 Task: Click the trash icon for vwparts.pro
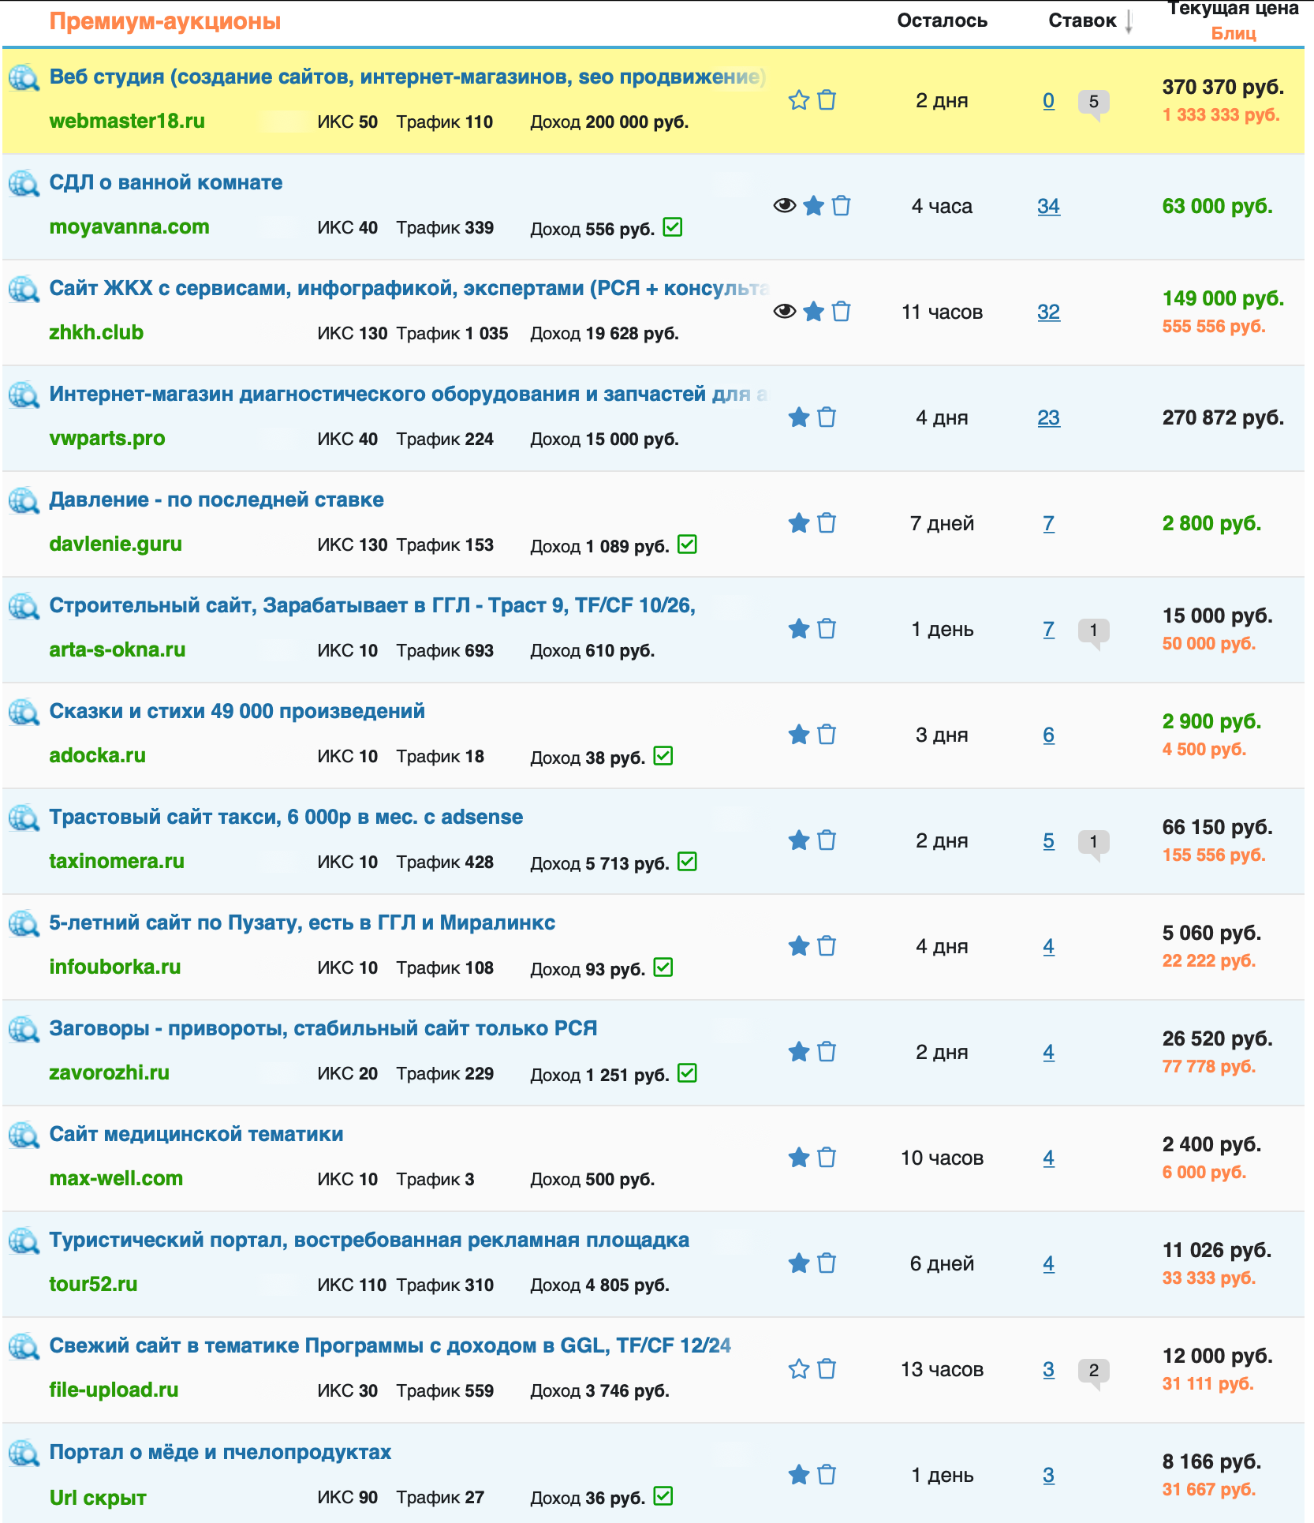coord(827,417)
